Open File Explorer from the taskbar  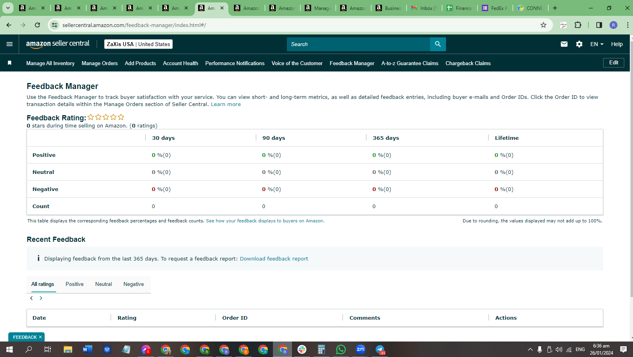pyautogui.click(x=68, y=349)
